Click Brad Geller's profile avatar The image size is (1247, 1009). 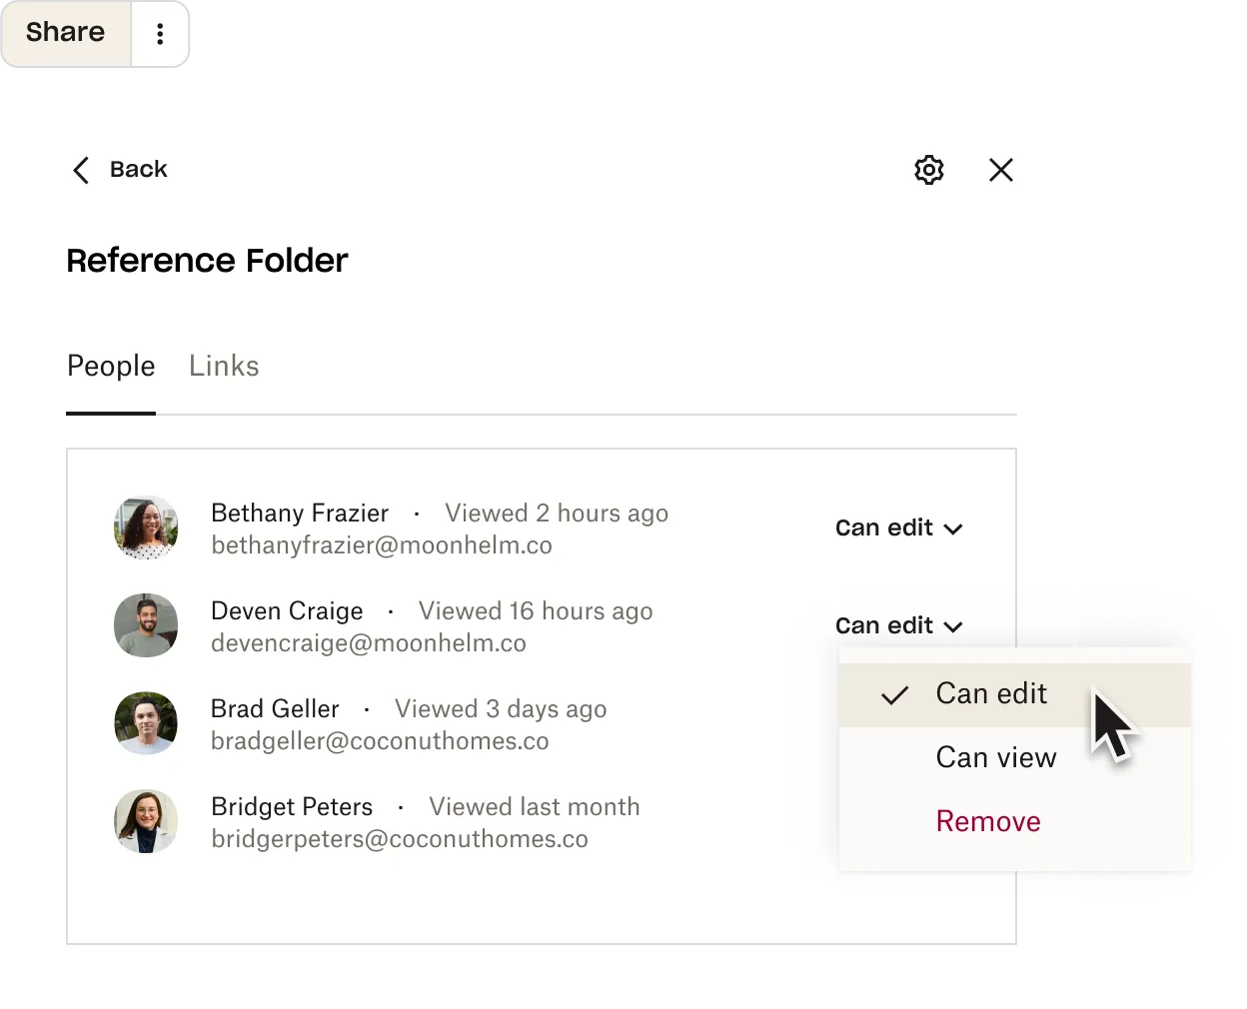click(x=146, y=723)
